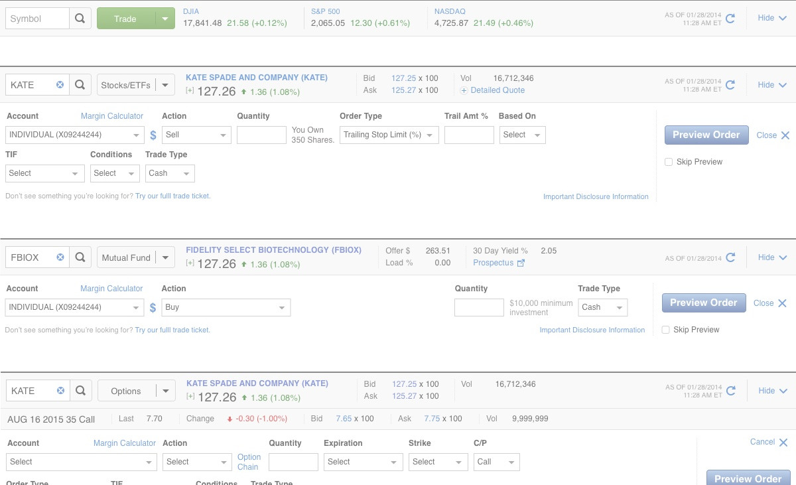
Task: Search symbol in the Options ticket
Action: (80, 391)
